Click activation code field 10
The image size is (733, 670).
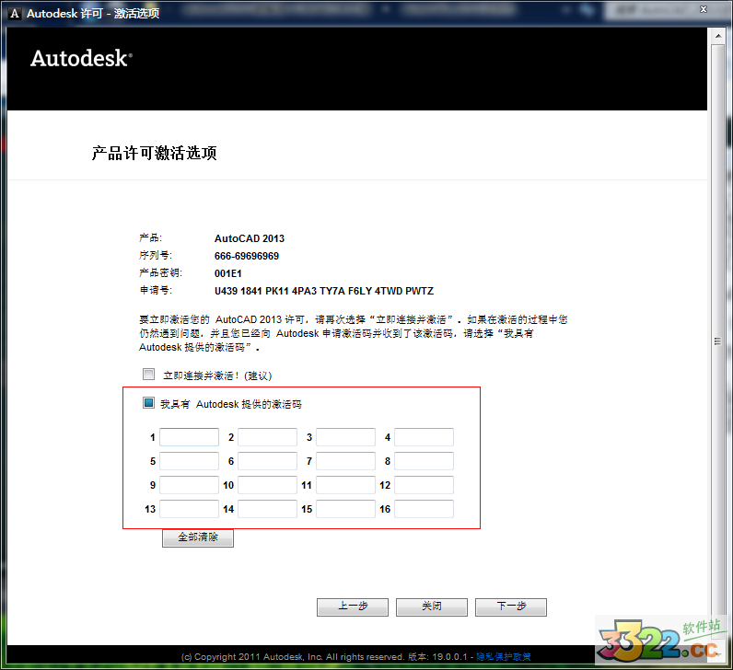tap(267, 485)
